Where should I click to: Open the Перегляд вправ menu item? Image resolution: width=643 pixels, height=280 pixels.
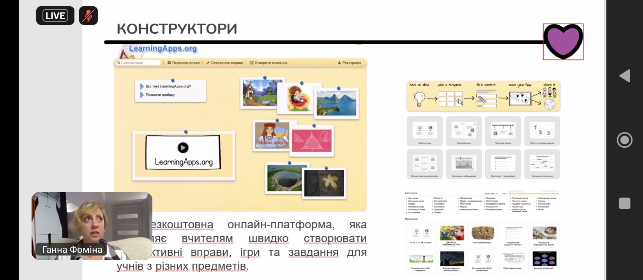[184, 63]
